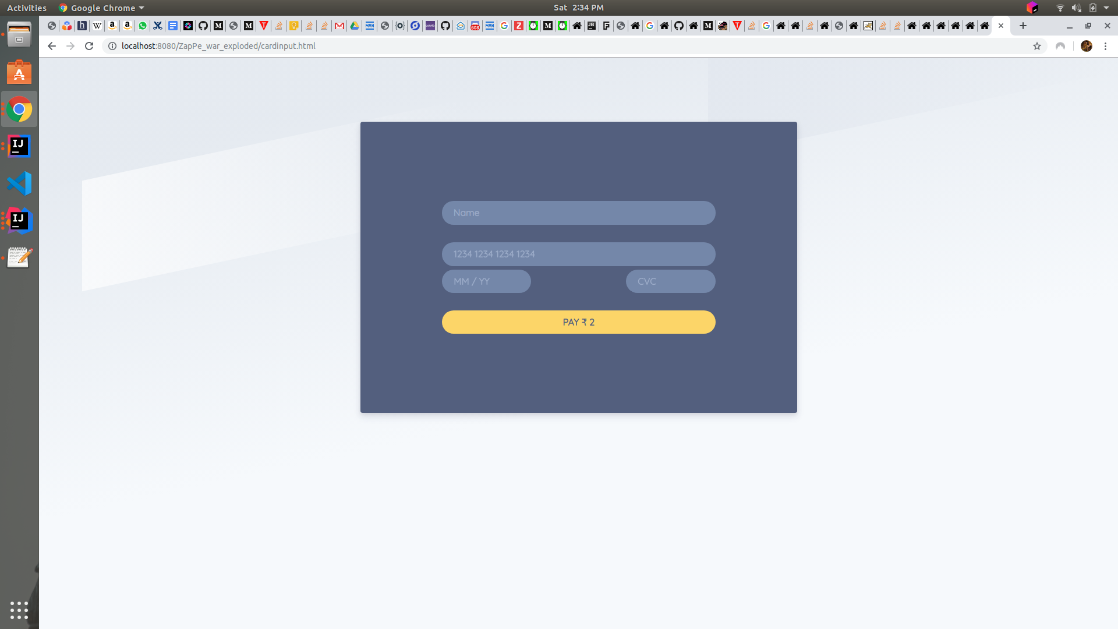Click the card number field
The image size is (1118, 629).
tap(578, 254)
